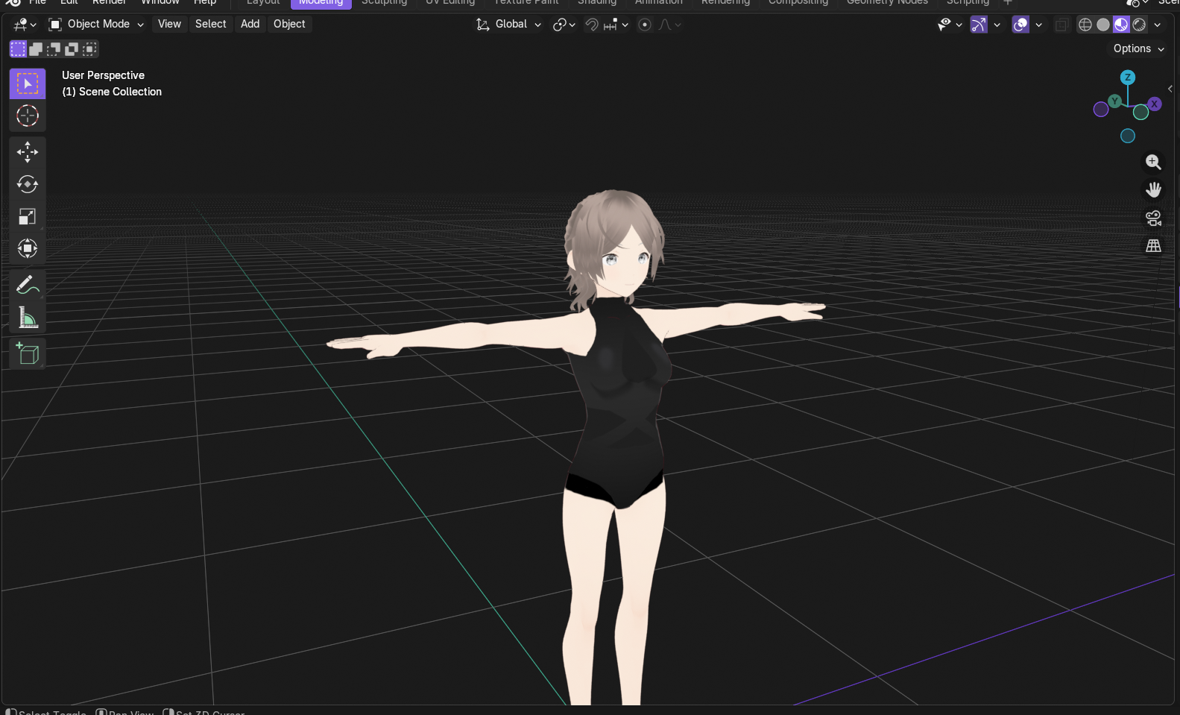
Task: Toggle viewport overlays button
Action: (1020, 25)
